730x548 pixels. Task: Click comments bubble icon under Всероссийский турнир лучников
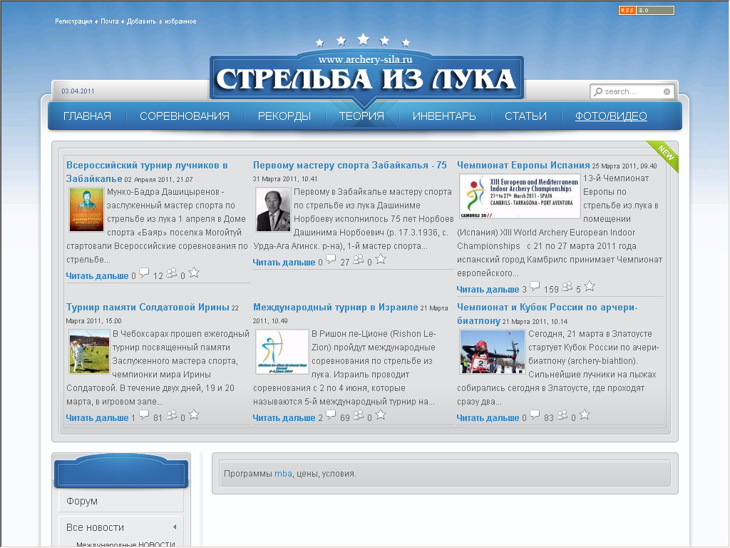pos(144,273)
